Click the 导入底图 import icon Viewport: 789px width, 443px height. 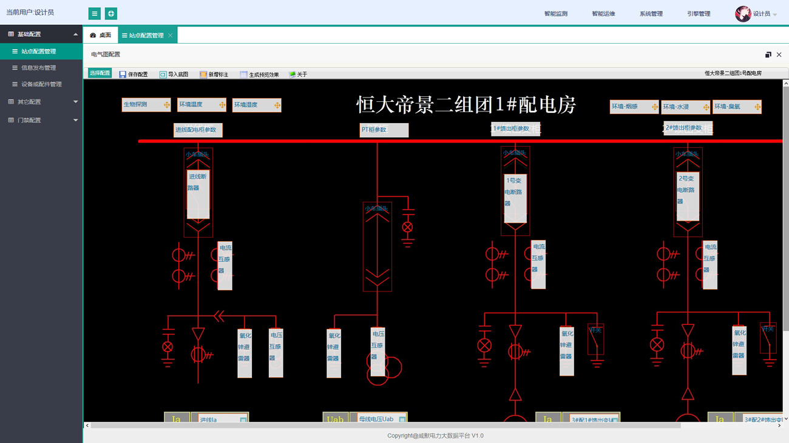pyautogui.click(x=163, y=74)
